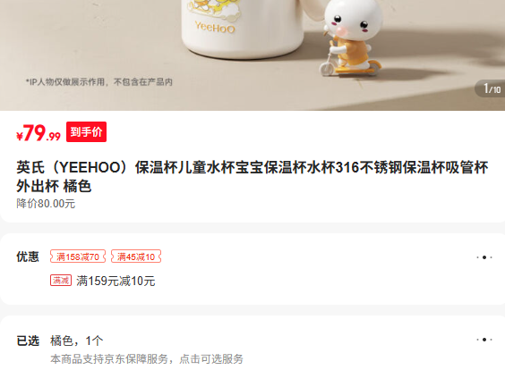
Task: Click the YeeHoo logo on the cup
Action: pyautogui.click(x=215, y=27)
